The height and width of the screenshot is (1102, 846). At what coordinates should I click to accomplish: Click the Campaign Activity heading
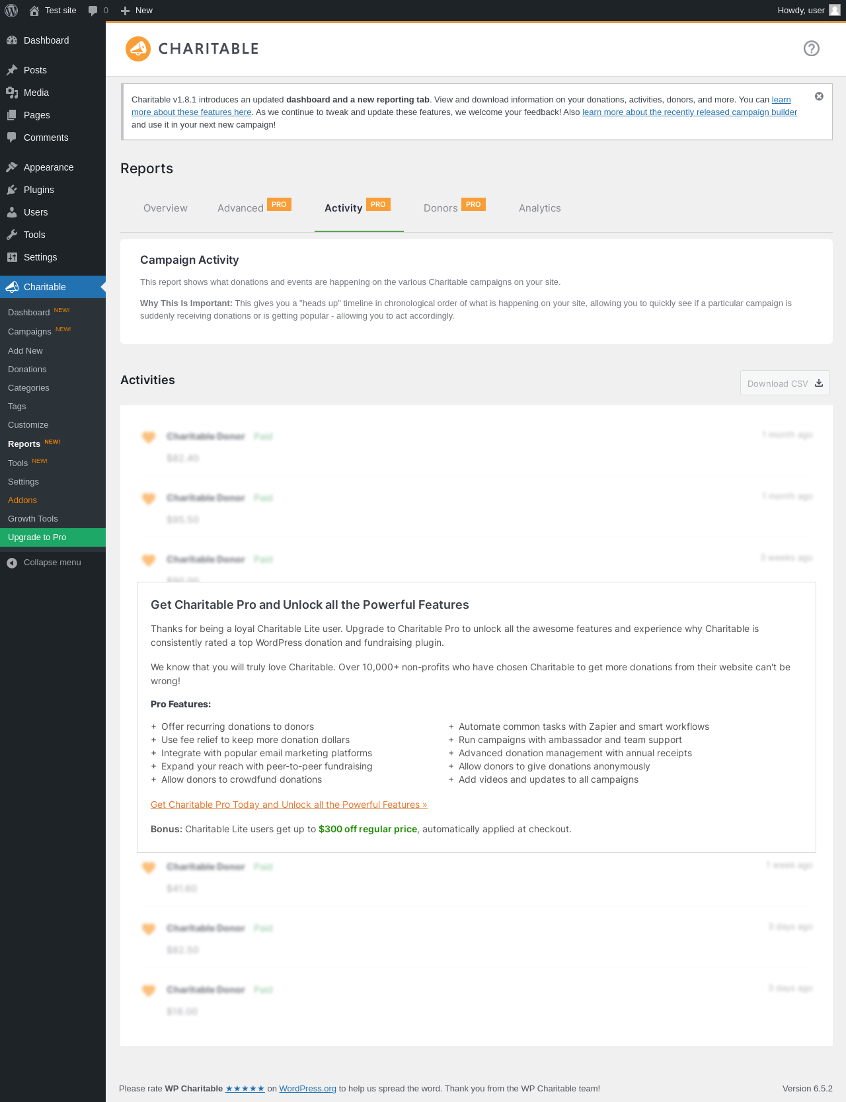189,260
